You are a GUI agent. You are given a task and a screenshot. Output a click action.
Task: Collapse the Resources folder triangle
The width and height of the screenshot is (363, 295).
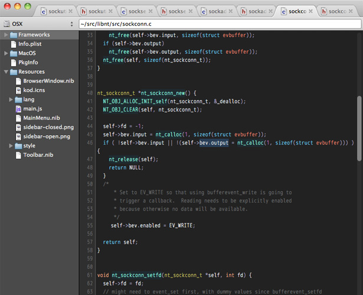(6, 72)
